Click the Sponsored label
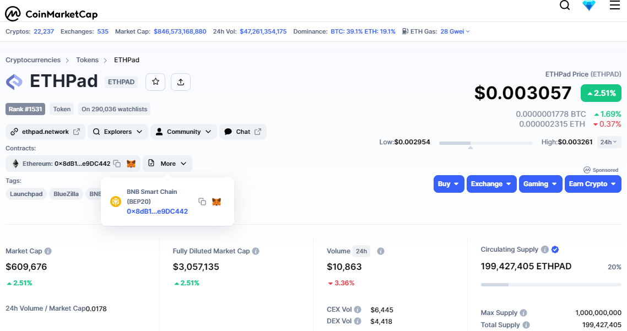The image size is (627, 331). pos(601,170)
